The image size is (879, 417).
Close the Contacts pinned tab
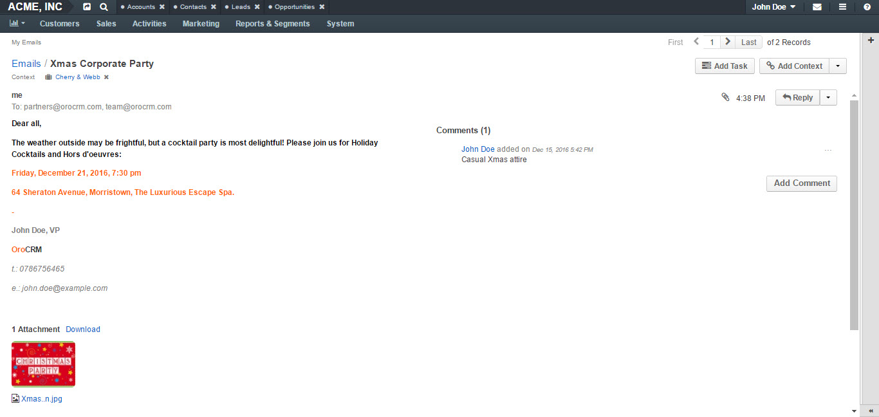(214, 7)
